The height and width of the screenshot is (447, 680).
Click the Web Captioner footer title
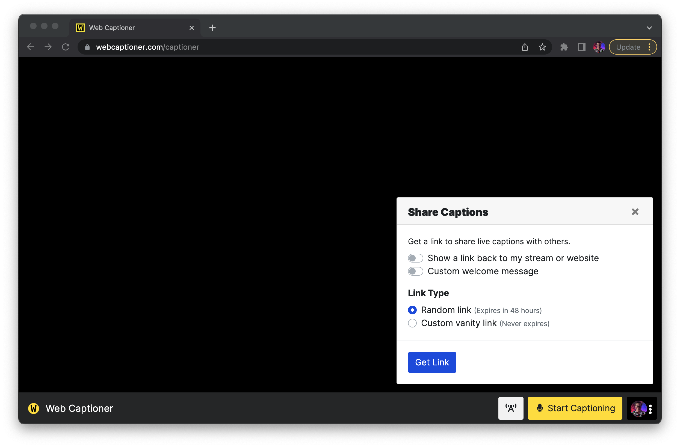click(x=79, y=408)
